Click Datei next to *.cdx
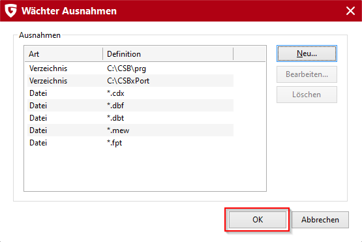Image resolution: width=362 pixels, height=242 pixels. (x=38, y=93)
